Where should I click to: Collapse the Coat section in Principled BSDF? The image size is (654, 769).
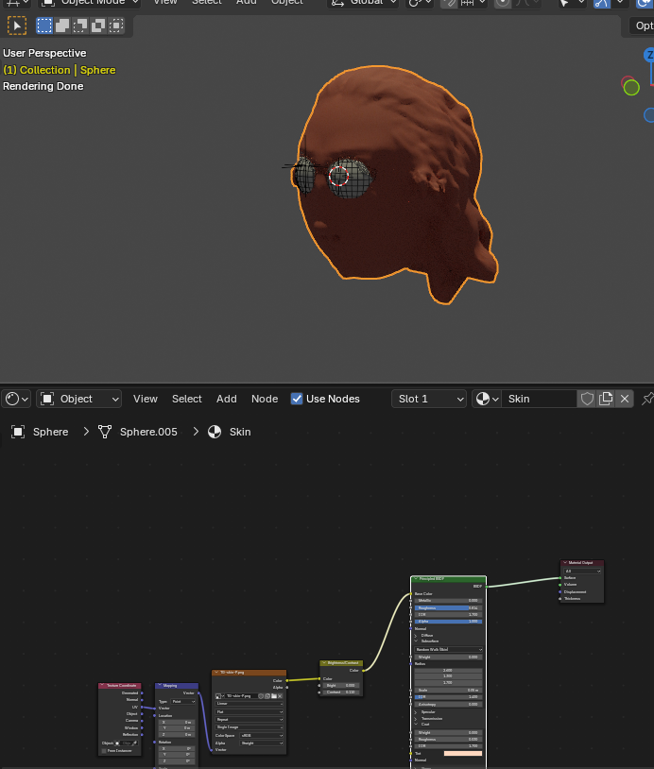point(416,724)
